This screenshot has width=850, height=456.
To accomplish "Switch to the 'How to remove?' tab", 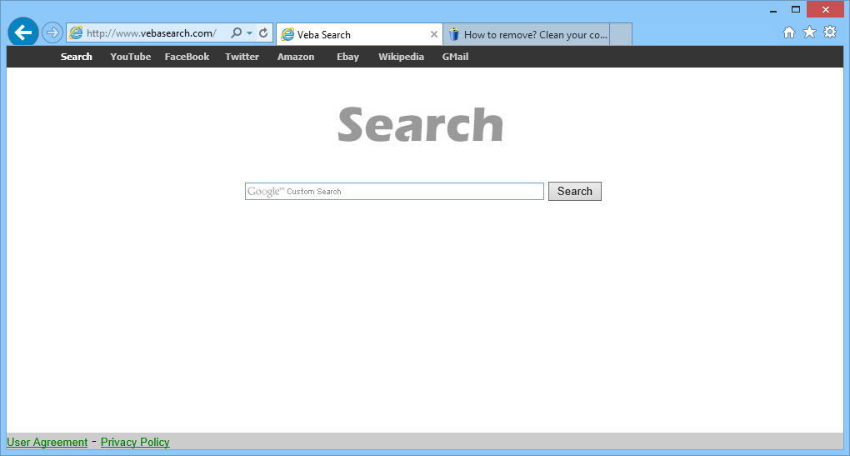I will (527, 35).
